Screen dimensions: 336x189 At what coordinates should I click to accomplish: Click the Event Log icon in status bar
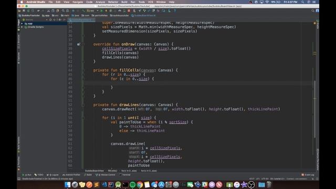click(308, 175)
